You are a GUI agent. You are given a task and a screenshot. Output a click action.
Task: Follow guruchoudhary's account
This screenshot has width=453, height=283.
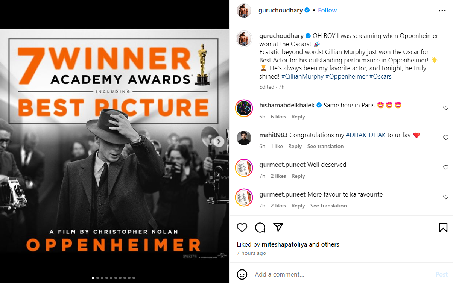coord(327,10)
